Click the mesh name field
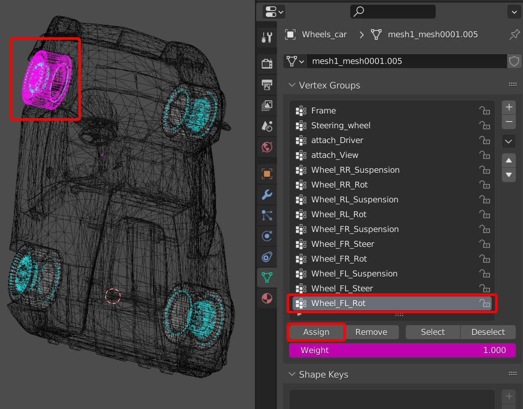Screen dimensions: 523x409 pyautogui.click(x=407, y=61)
